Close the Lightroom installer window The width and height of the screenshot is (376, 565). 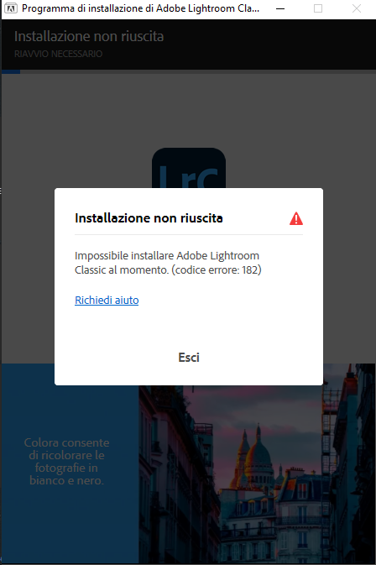(x=356, y=8)
